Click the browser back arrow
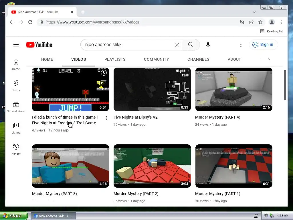 (x=12, y=22)
